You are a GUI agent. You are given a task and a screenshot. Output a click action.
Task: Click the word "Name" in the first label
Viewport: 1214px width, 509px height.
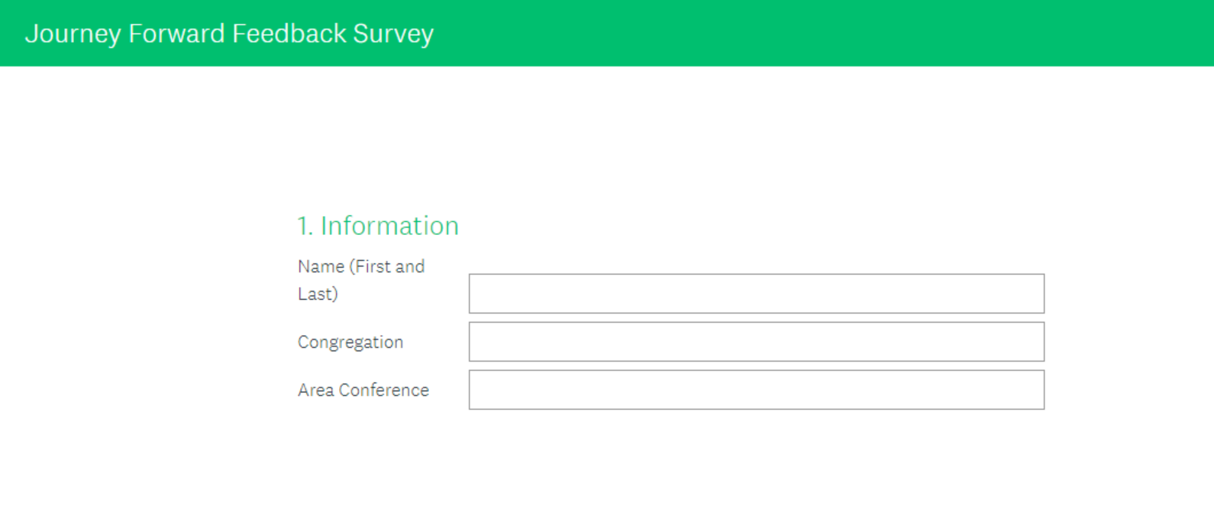321,266
